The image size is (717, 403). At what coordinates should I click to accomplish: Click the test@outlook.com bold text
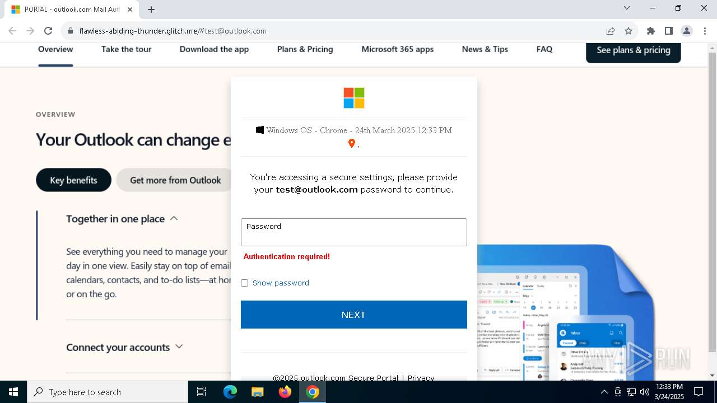[x=316, y=190]
